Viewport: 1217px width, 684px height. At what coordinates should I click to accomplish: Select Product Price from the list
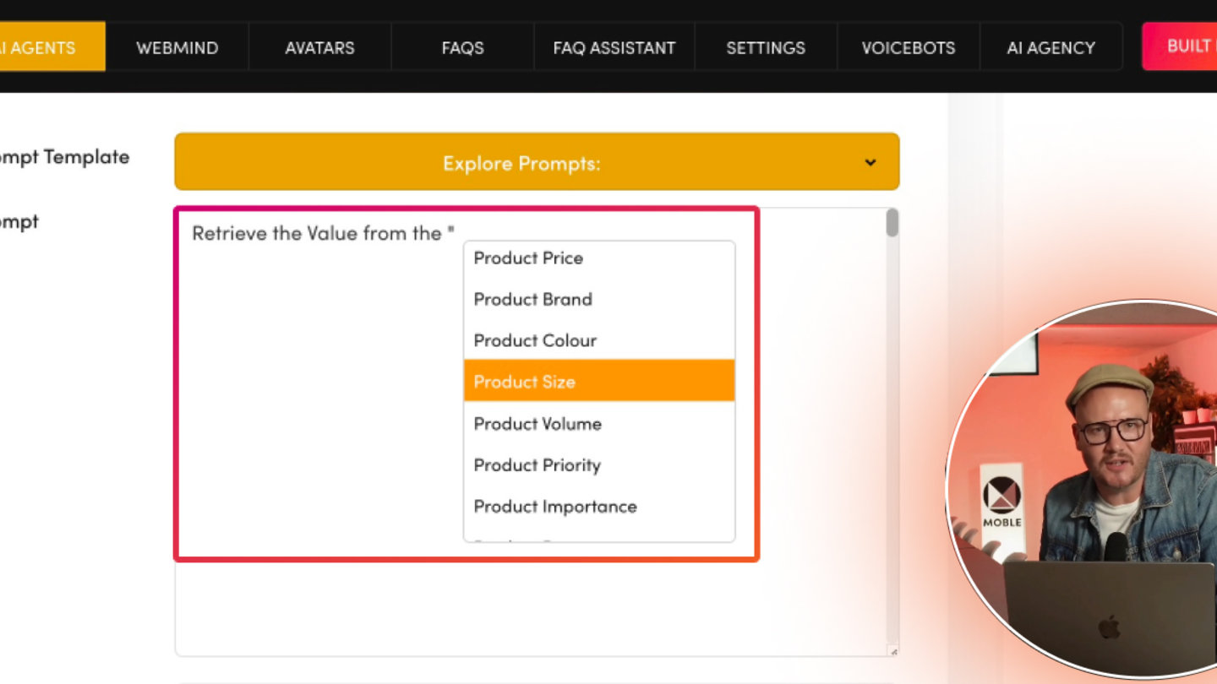click(x=528, y=258)
